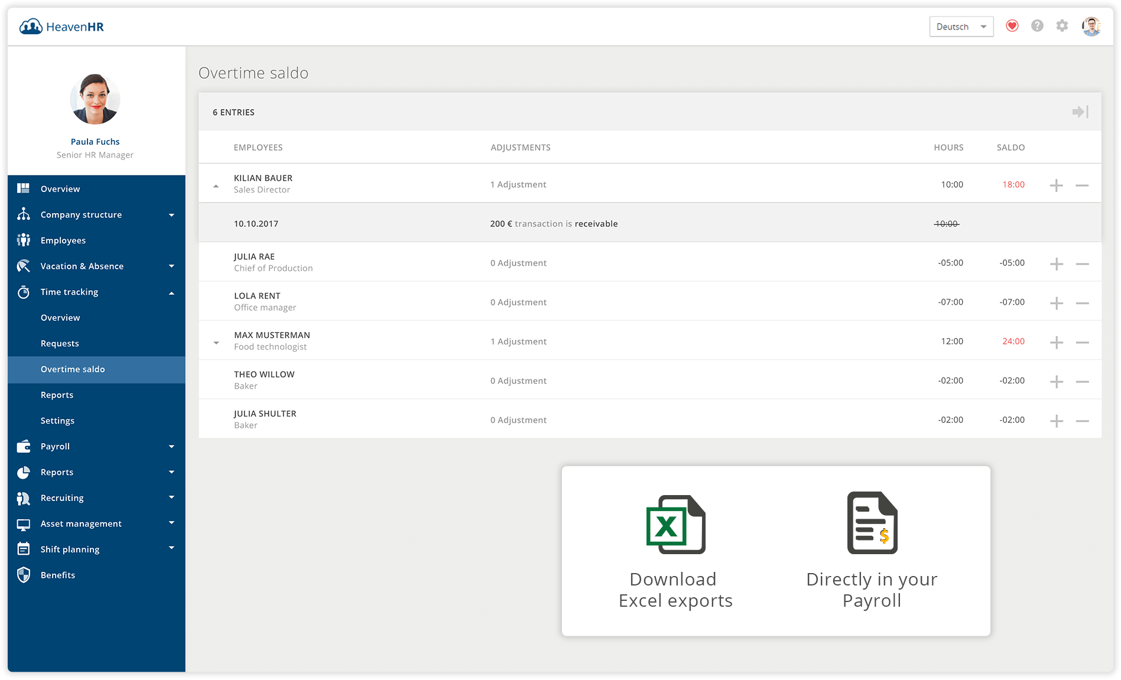Image resolution: width=1121 pixels, height=680 pixels.
Task: Expand the main Reports menu arrow
Action: (x=171, y=472)
